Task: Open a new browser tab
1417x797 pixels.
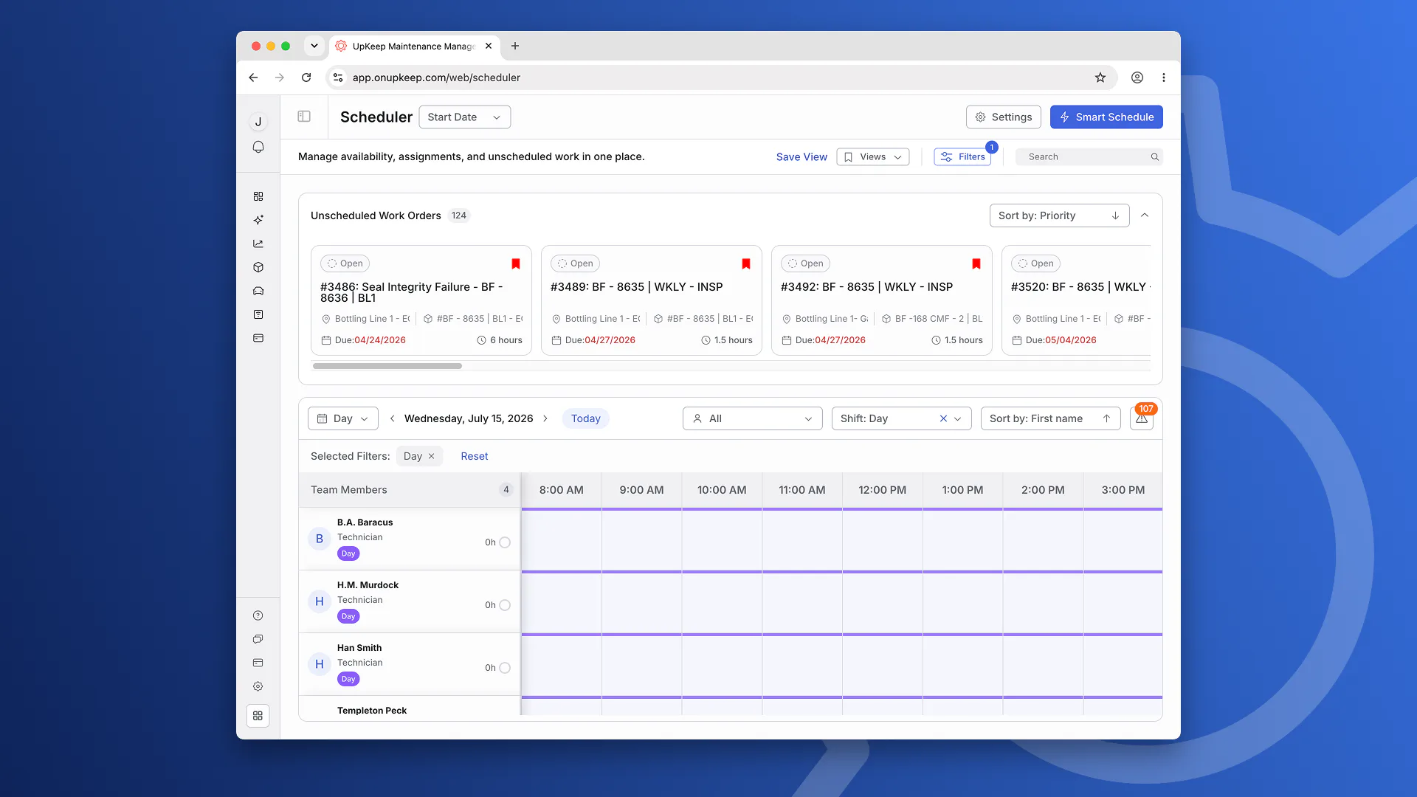Action: [515, 46]
